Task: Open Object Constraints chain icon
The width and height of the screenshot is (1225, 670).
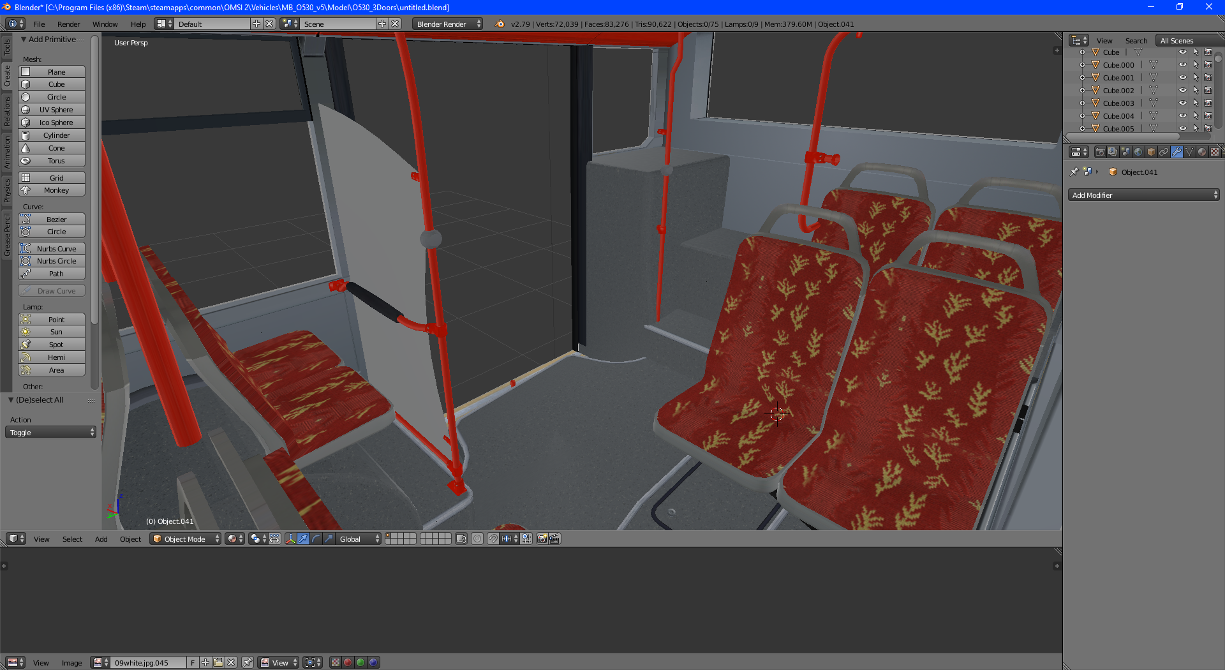Action: pos(1164,152)
